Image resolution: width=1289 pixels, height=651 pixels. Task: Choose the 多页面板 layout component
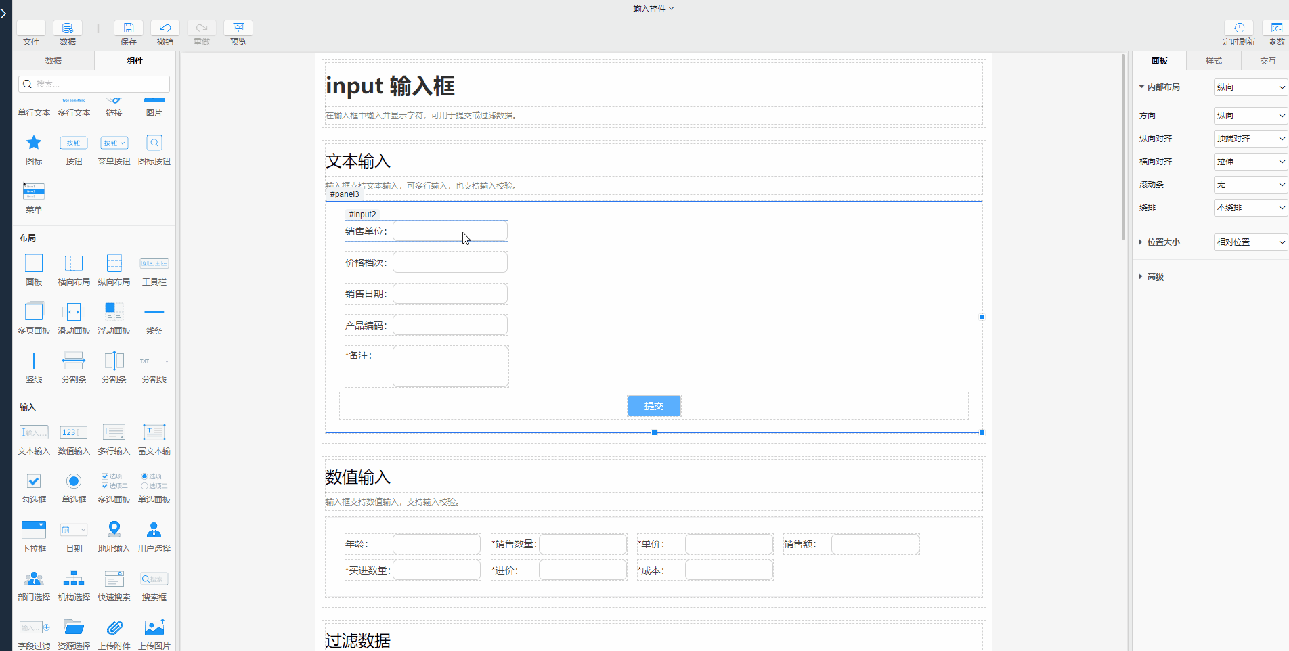click(34, 312)
